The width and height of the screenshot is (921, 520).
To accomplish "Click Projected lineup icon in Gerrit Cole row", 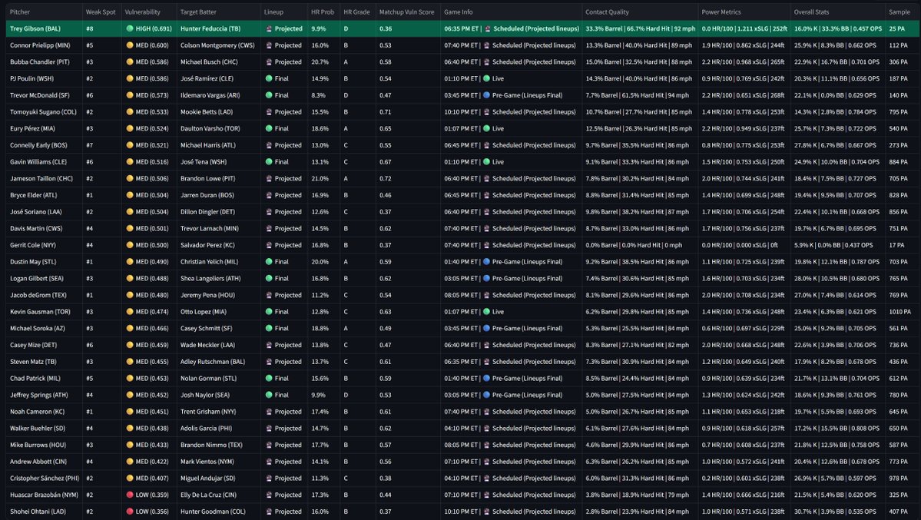I will point(269,245).
